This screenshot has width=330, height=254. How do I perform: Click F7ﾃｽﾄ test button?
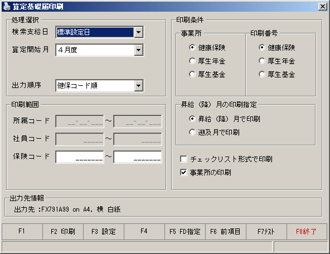click(266, 232)
